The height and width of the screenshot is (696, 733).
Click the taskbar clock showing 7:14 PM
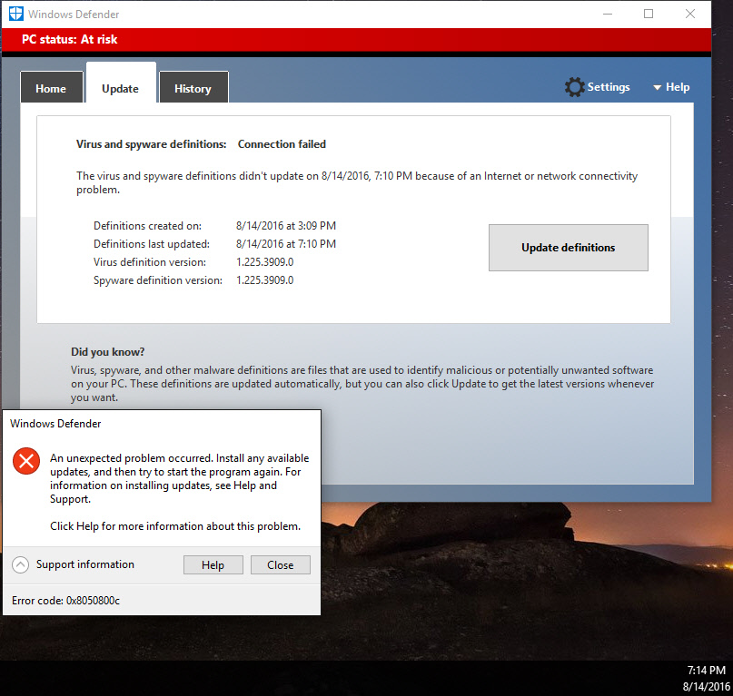point(706,671)
